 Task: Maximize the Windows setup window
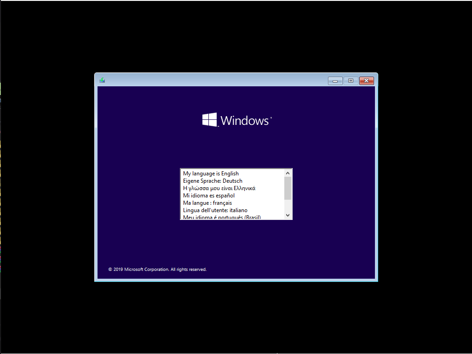point(351,81)
